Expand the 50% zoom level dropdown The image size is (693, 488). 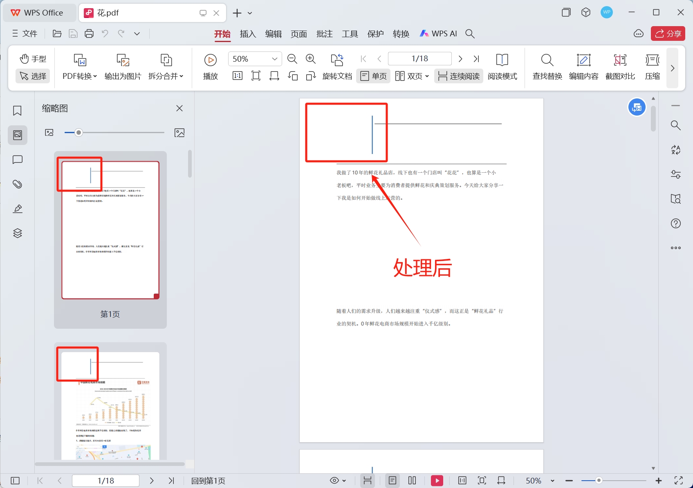274,59
